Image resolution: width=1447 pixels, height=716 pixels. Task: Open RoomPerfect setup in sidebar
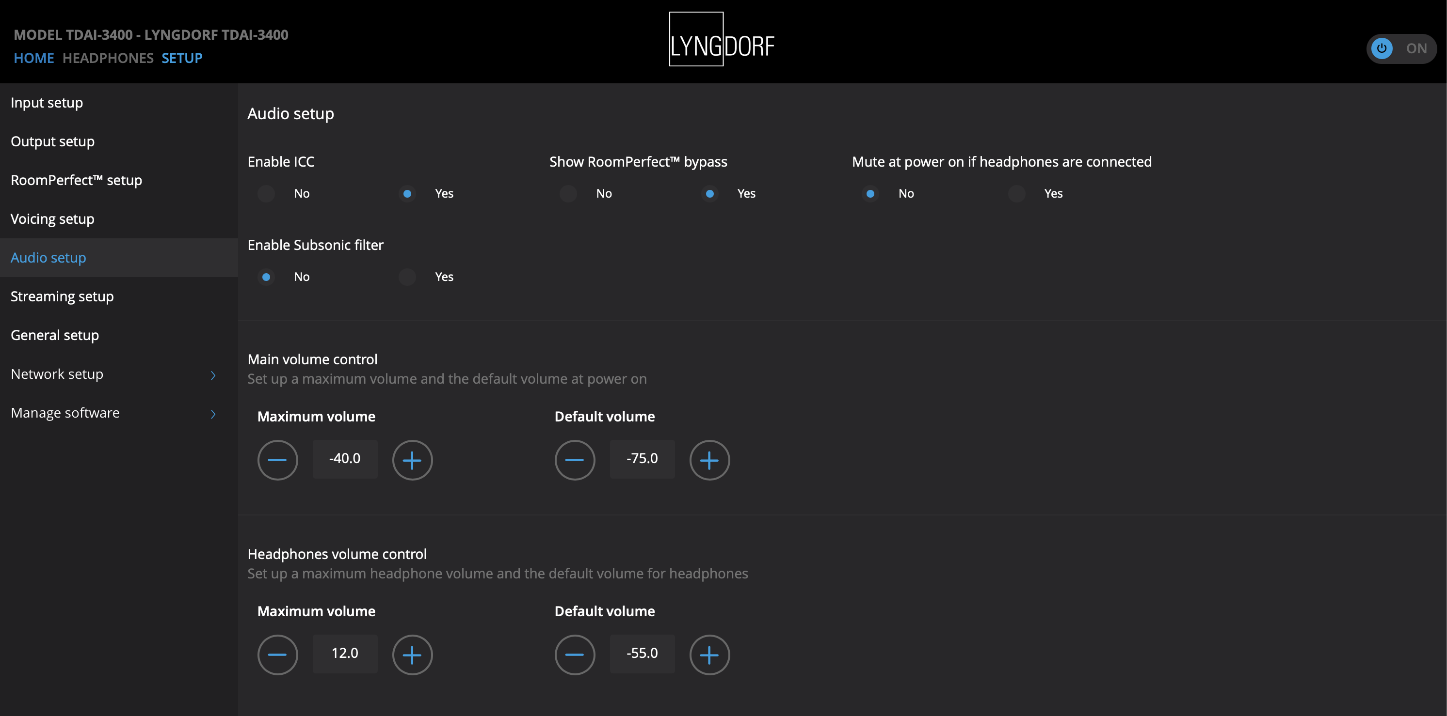77,180
